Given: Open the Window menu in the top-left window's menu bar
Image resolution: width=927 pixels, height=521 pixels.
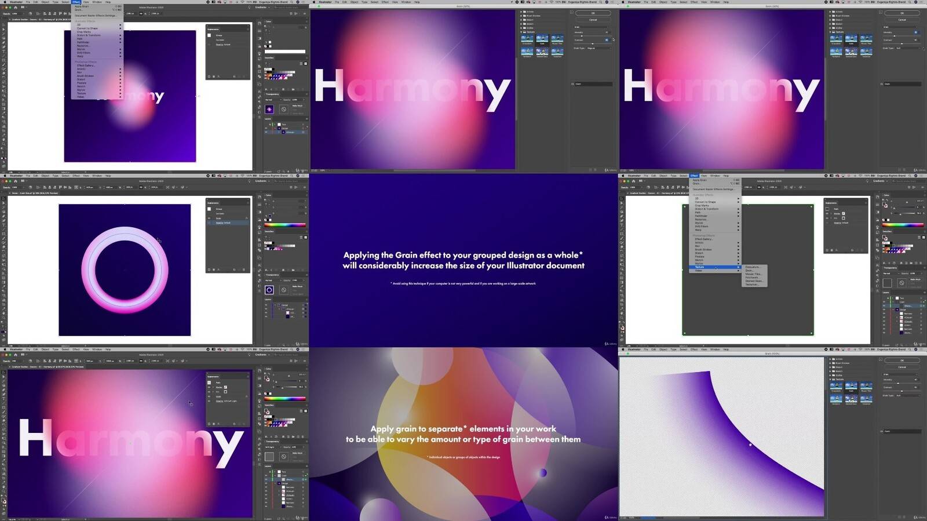Looking at the screenshot, I should pyautogui.click(x=97, y=2).
